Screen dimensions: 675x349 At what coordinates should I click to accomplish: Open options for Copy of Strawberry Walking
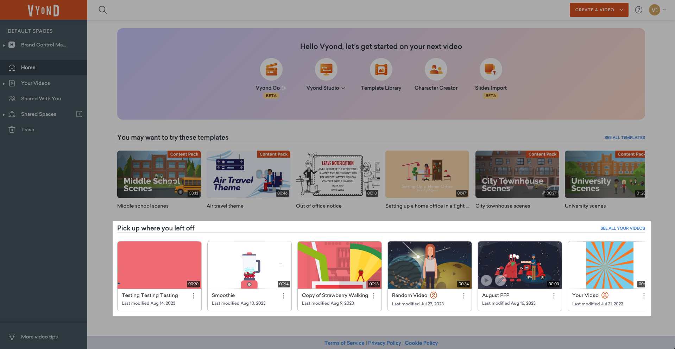coord(374,296)
